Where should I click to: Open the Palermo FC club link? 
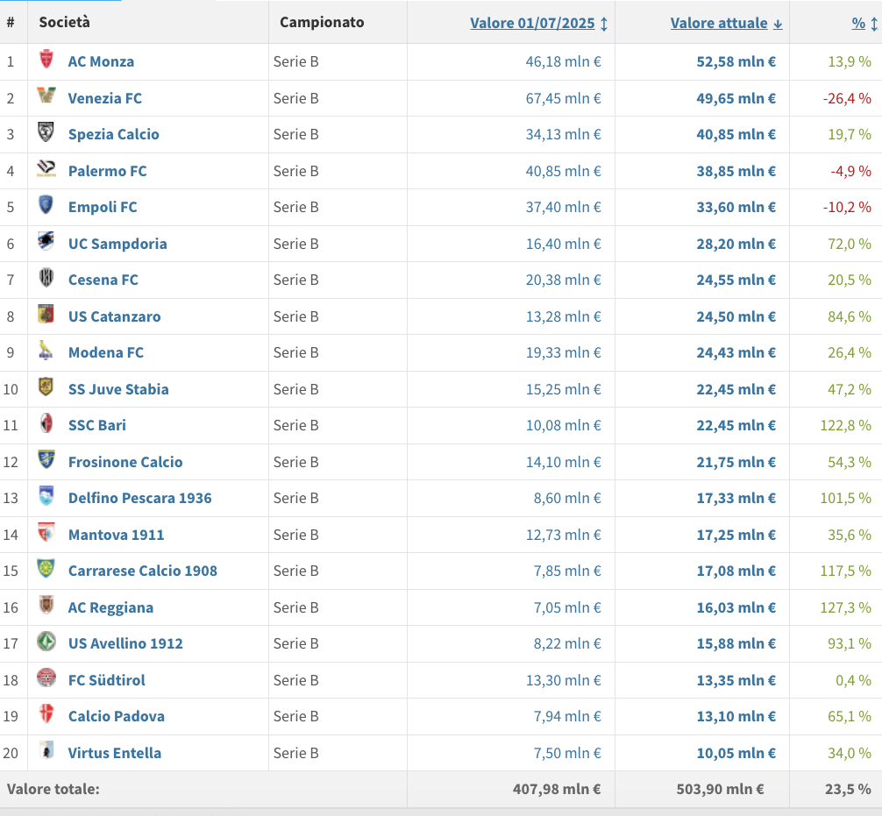coord(107,171)
